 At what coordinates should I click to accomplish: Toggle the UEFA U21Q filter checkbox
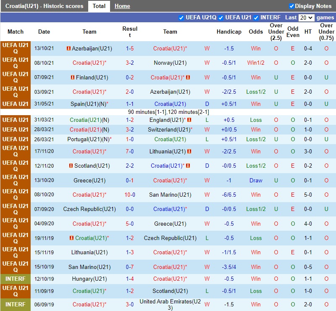[x=181, y=18]
